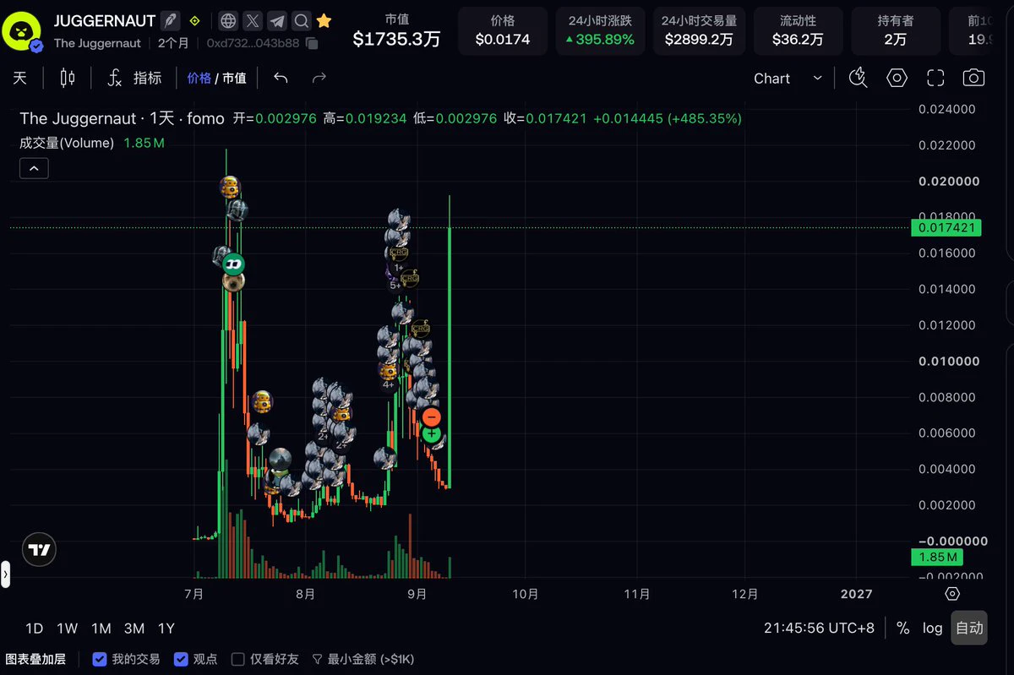Screen dimensions: 1014x675
Task: Click The Juggernaut · 1天 · fomo title
Action: click(x=123, y=118)
